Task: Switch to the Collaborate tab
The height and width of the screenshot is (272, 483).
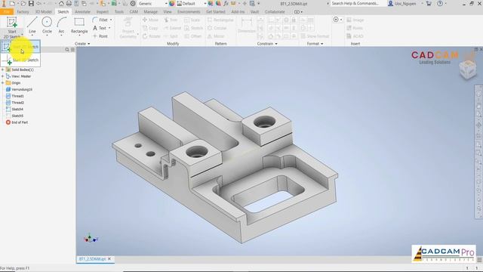Action: [275, 12]
